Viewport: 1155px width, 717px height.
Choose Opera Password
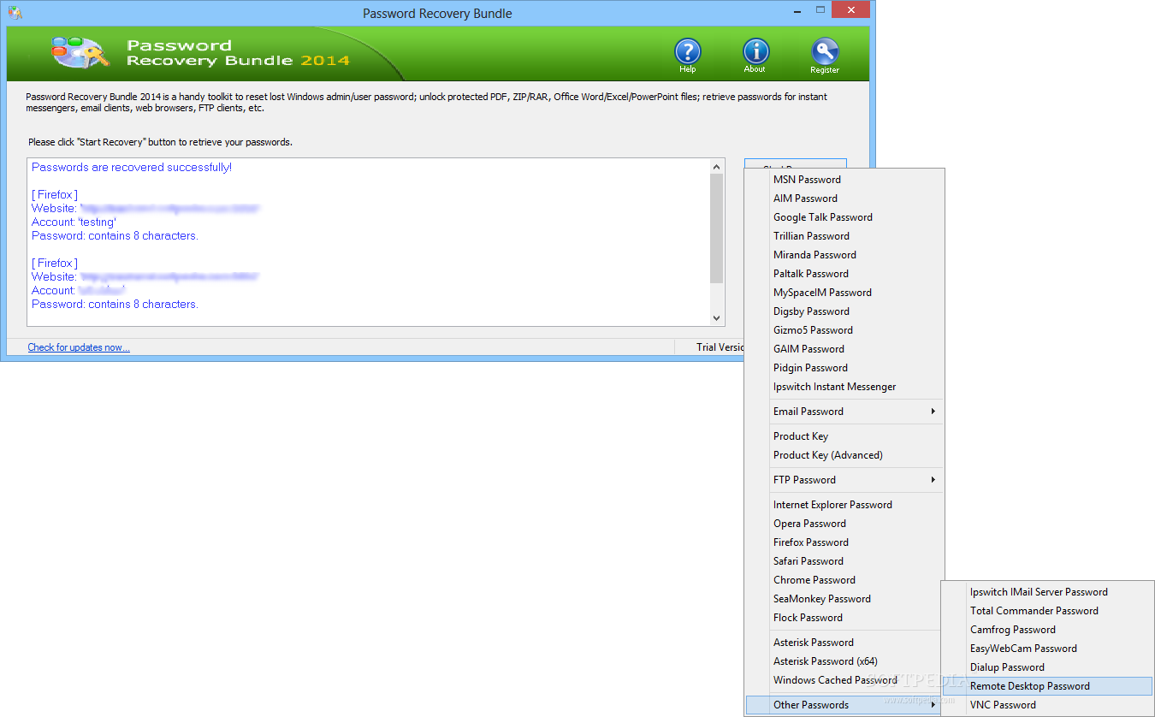tap(845, 524)
